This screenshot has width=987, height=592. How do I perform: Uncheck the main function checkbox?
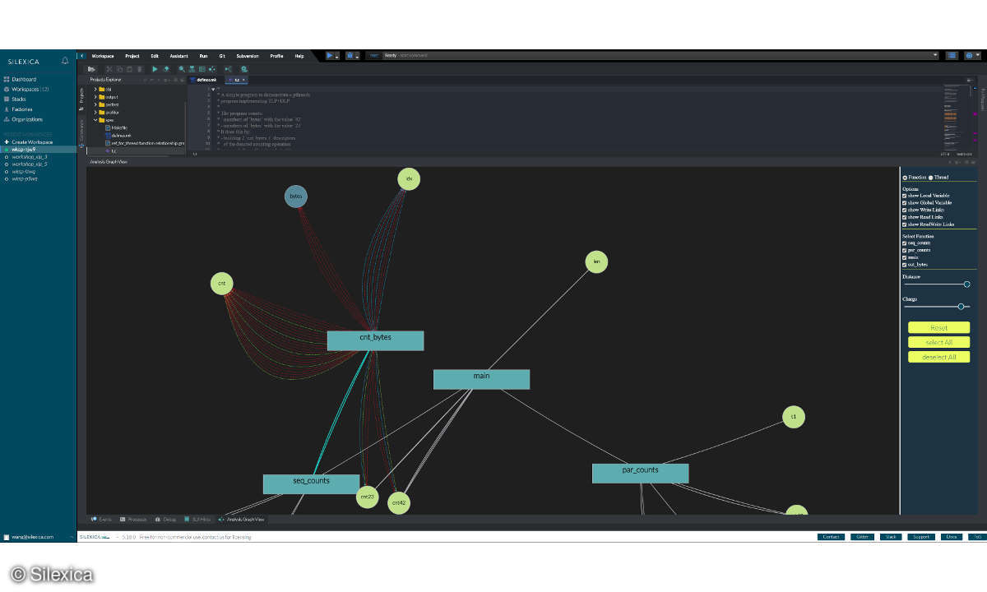[x=905, y=257]
